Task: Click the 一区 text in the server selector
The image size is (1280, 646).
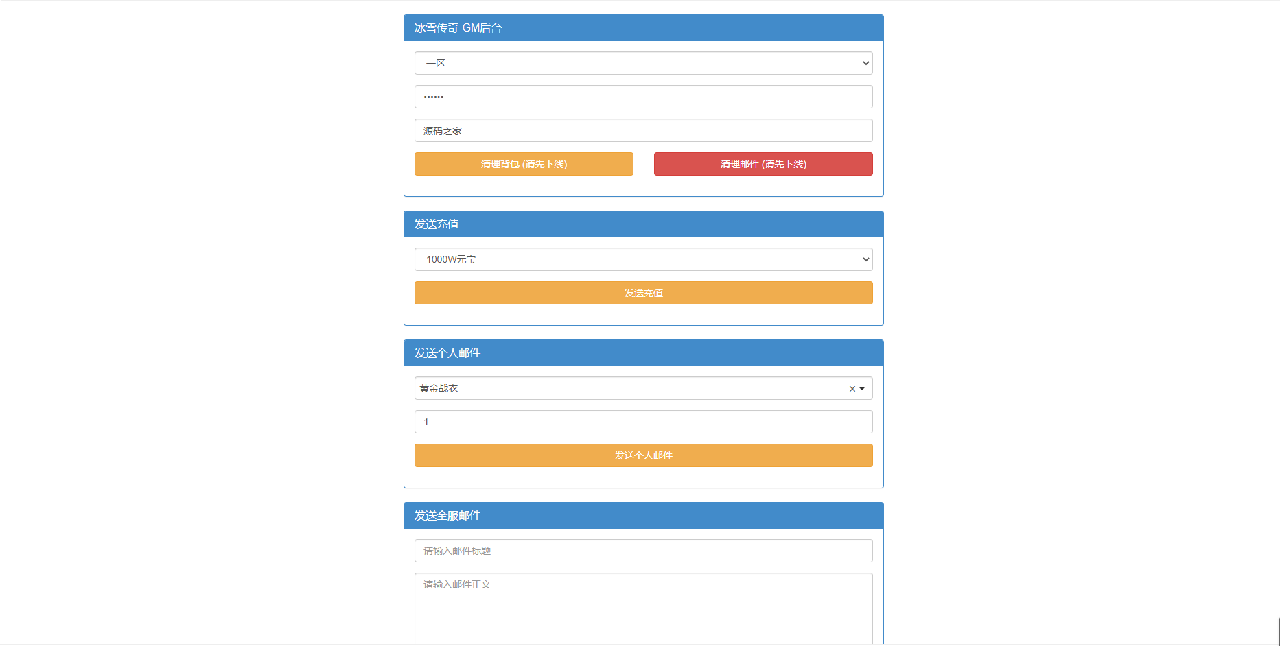Action: click(x=436, y=63)
